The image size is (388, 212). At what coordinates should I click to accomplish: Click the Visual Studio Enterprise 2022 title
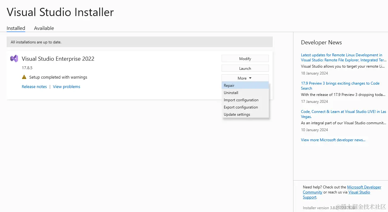click(58, 59)
